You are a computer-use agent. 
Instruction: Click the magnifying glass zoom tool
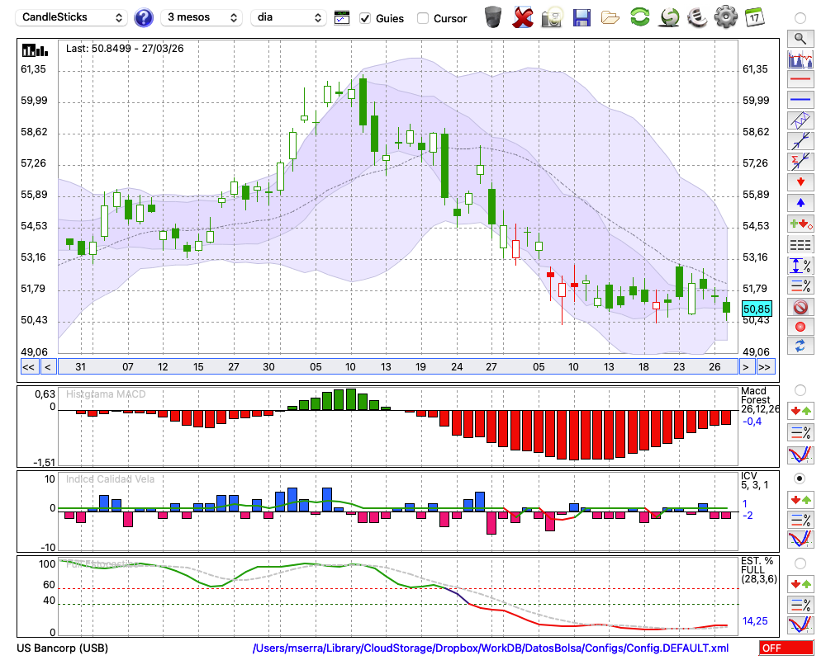800,38
